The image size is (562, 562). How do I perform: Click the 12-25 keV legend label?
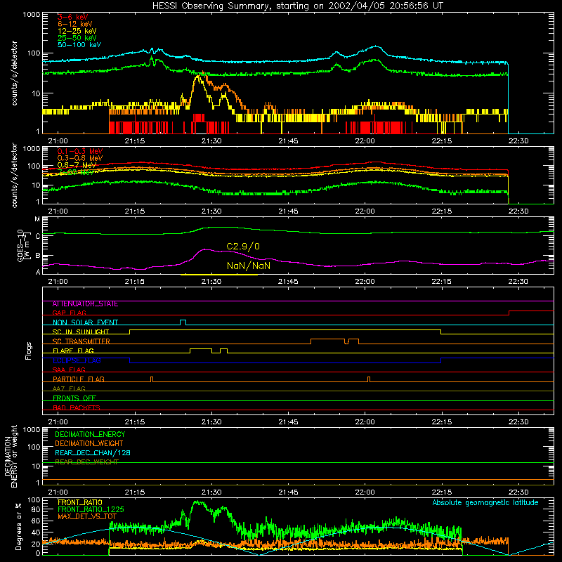[77, 31]
